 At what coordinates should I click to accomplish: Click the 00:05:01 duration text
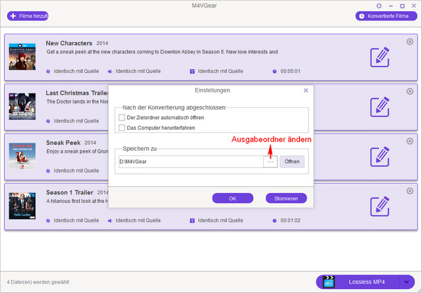pyautogui.click(x=290, y=71)
